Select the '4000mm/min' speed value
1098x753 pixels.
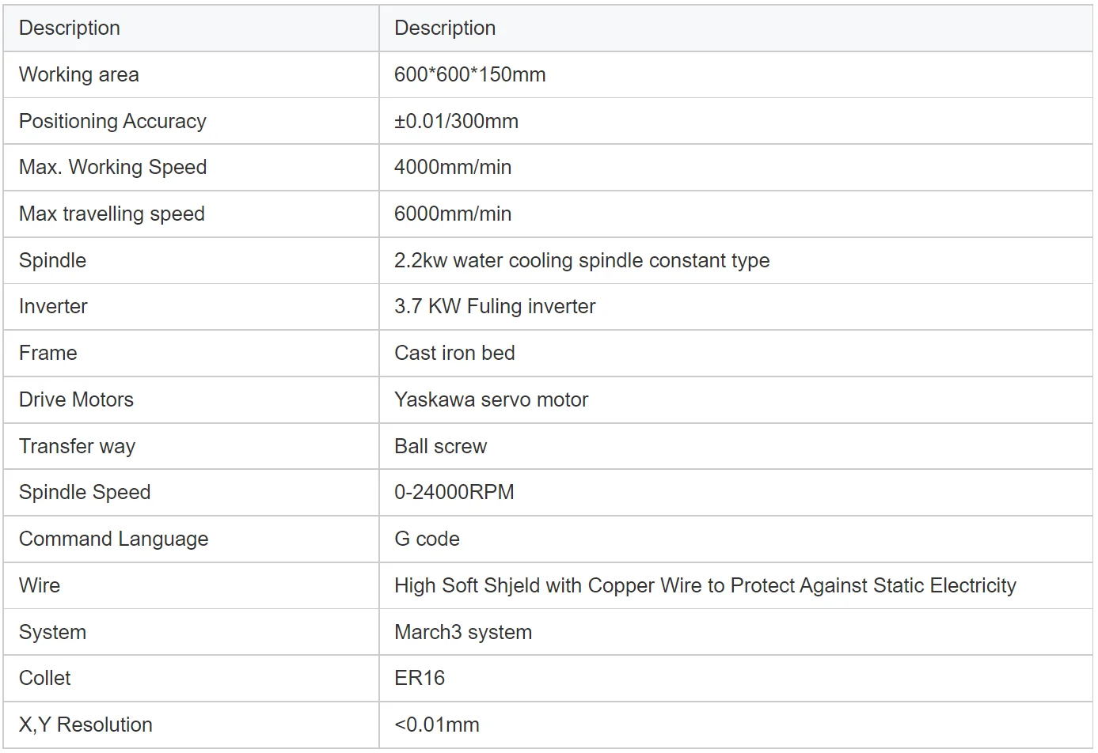pos(453,168)
